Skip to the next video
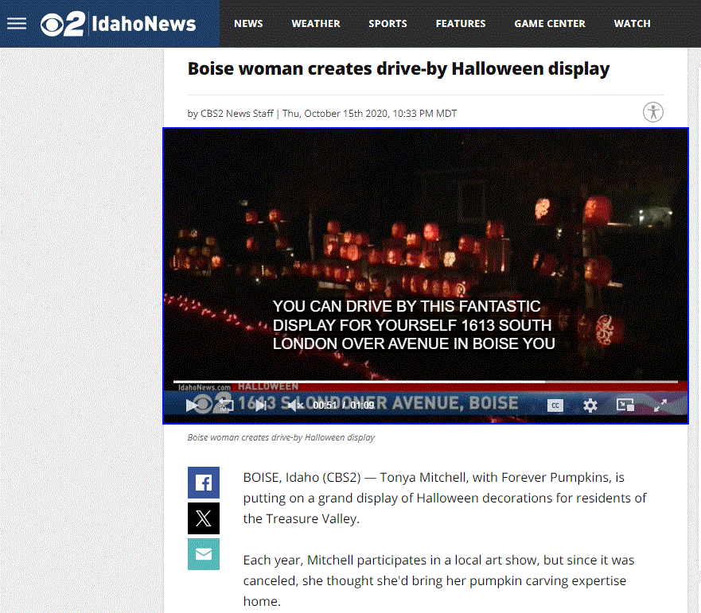The height and width of the screenshot is (613, 701). pos(261,405)
